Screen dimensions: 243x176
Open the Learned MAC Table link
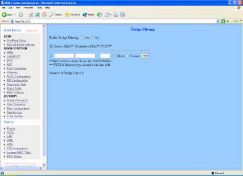pyautogui.click(x=19, y=153)
